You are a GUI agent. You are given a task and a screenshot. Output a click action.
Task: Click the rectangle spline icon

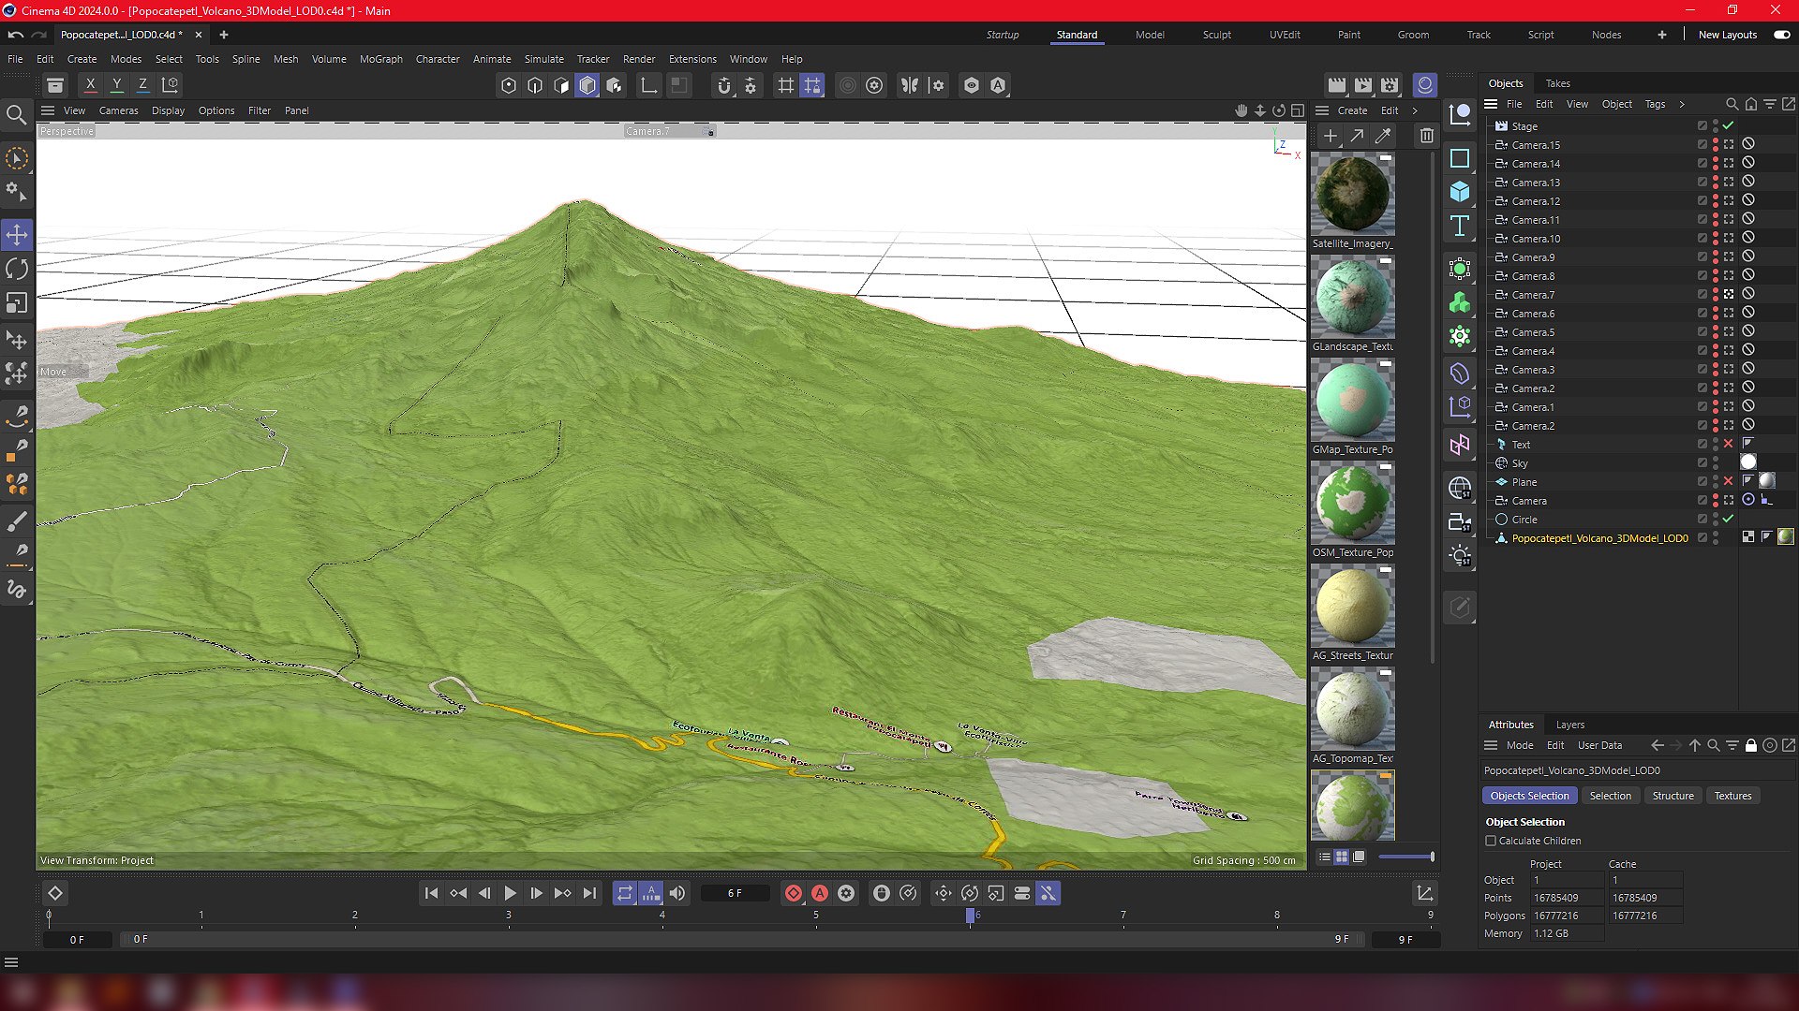pos(1460,158)
